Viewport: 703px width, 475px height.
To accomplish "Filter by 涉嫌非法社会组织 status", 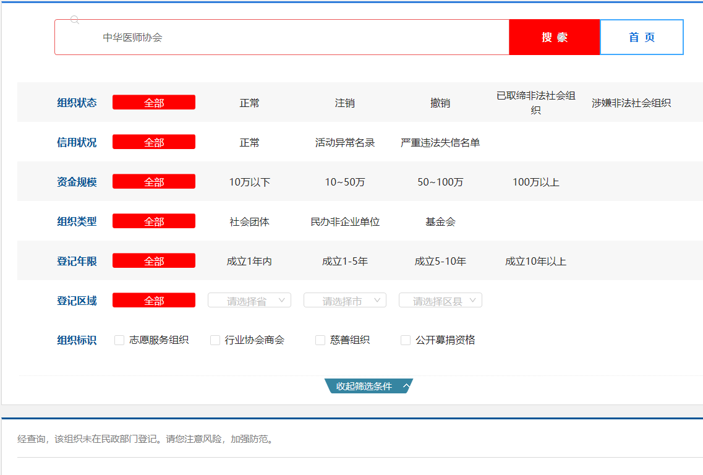I will click(631, 103).
